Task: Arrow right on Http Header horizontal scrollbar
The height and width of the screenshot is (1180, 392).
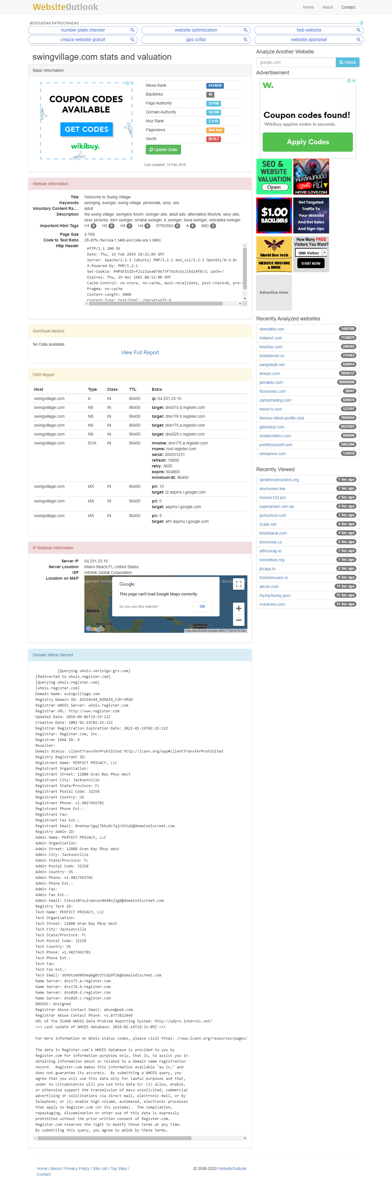Action: coord(240,303)
